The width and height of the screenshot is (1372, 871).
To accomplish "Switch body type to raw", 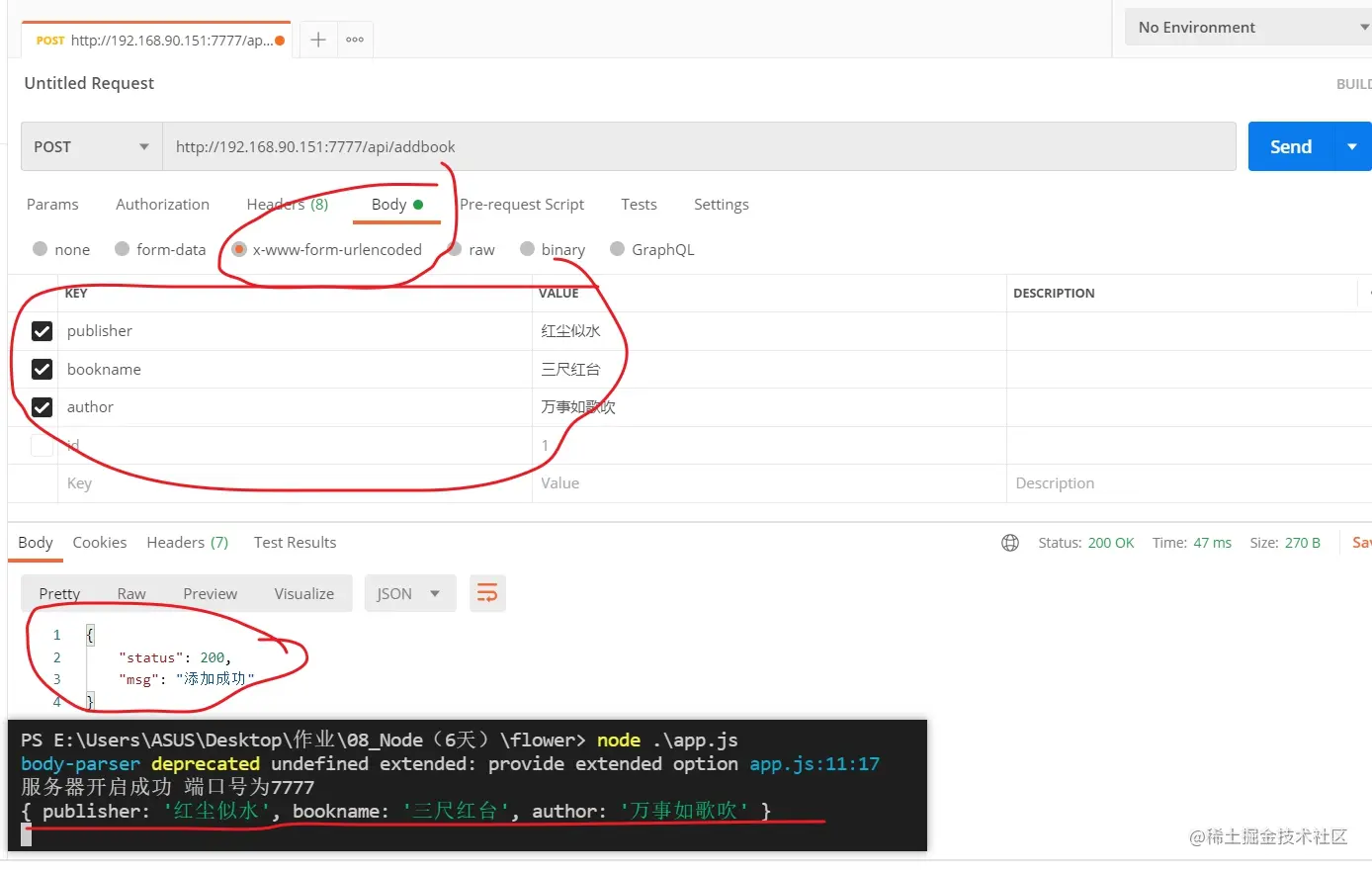I will pyautogui.click(x=472, y=249).
